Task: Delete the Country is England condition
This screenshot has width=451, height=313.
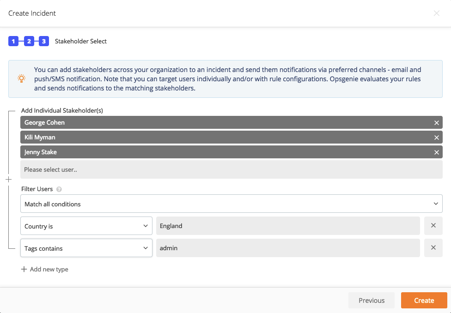Action: (x=433, y=226)
